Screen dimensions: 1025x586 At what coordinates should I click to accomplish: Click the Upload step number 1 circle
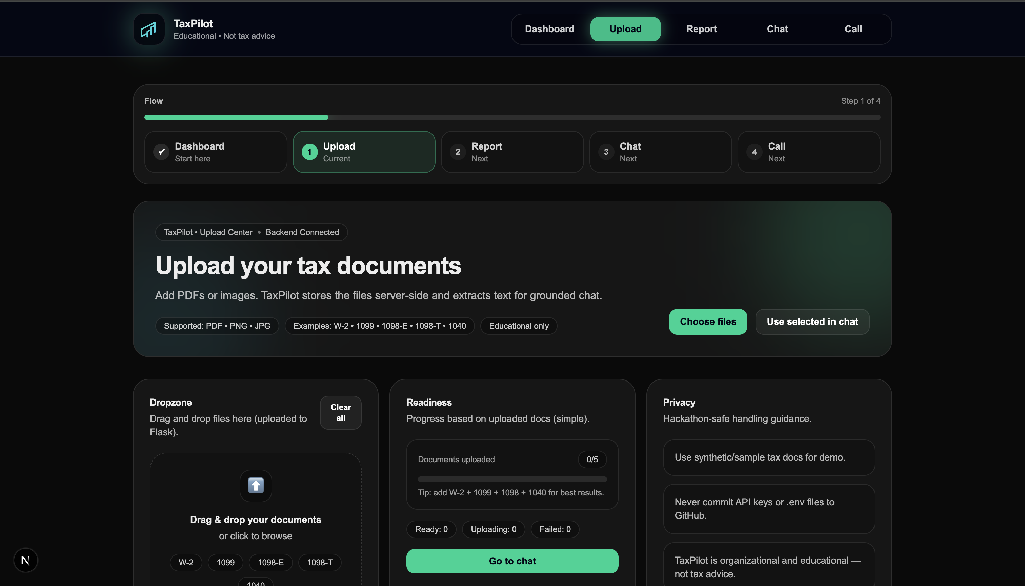[x=309, y=152]
